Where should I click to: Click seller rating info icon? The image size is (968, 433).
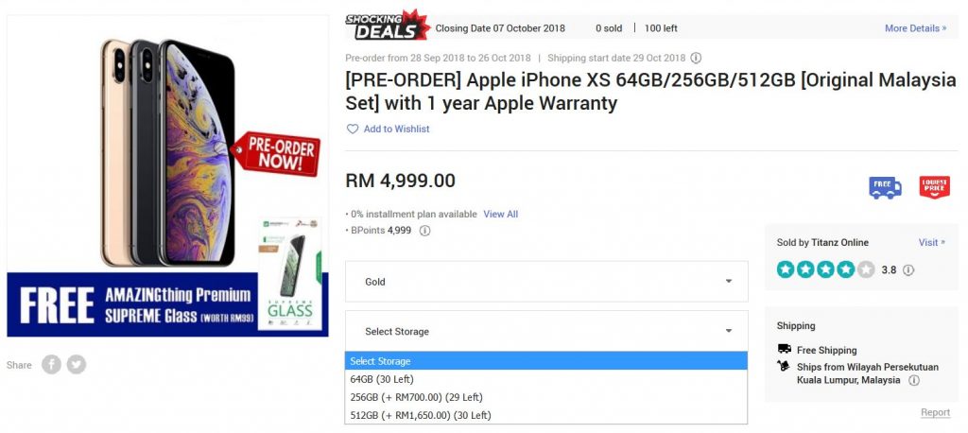[x=908, y=270]
